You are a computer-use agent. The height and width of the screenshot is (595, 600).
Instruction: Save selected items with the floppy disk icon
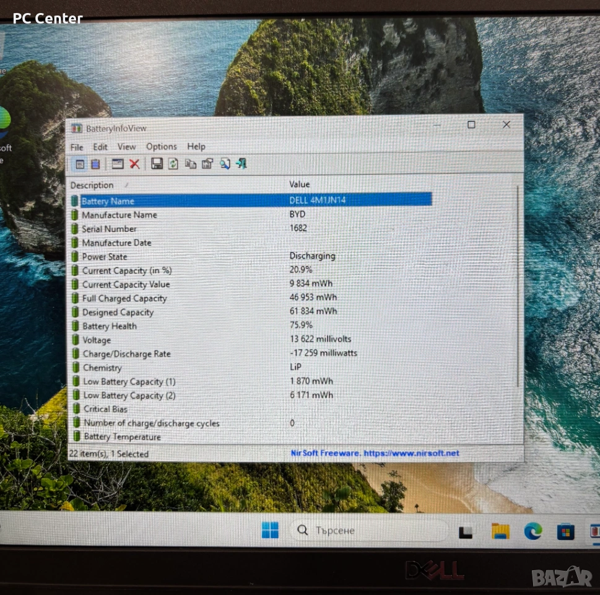point(157,164)
